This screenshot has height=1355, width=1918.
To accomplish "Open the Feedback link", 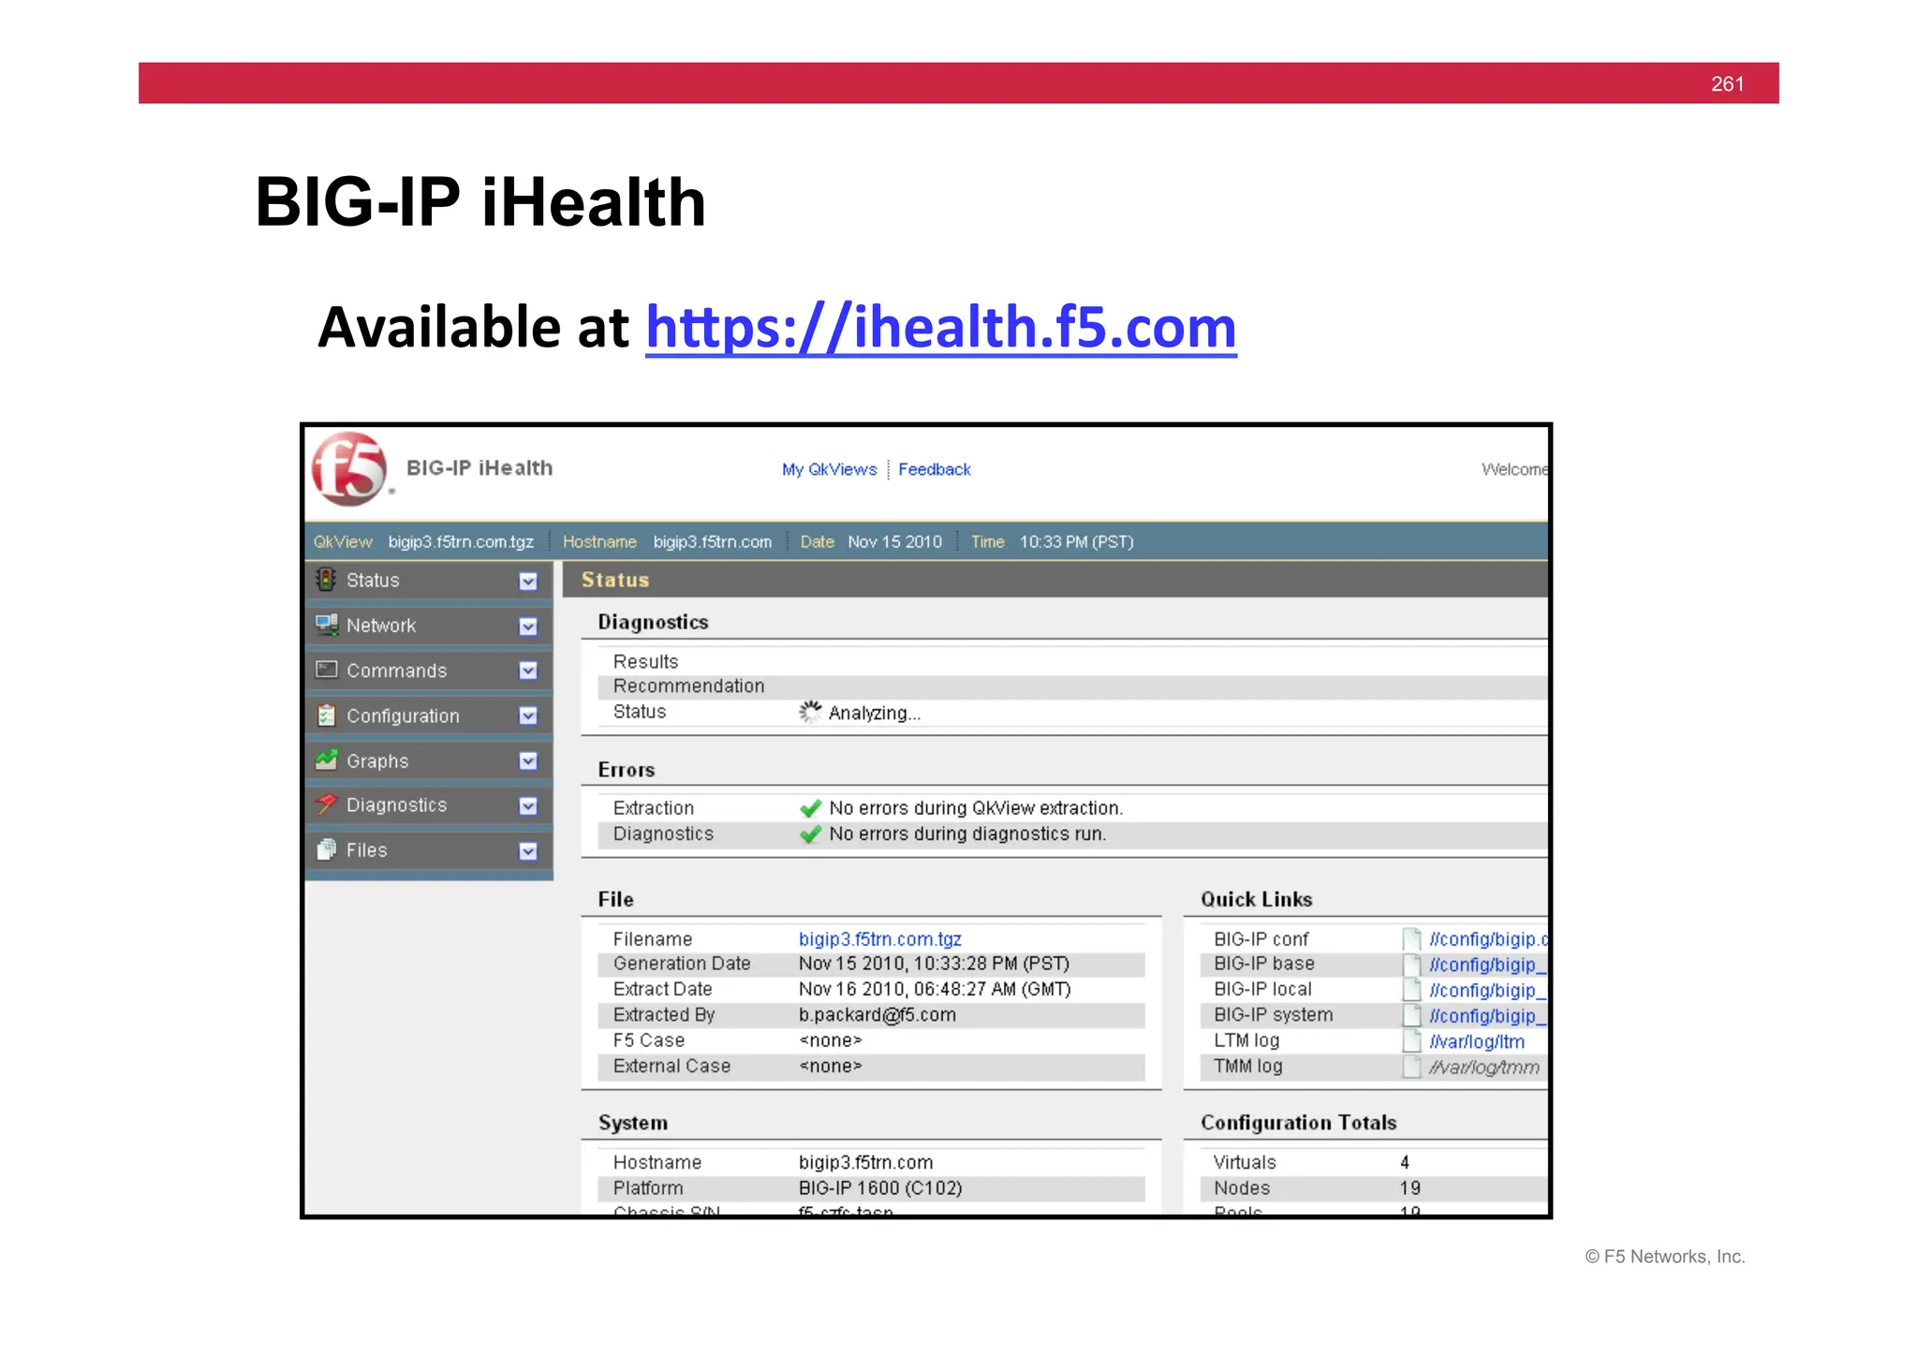I will [935, 469].
